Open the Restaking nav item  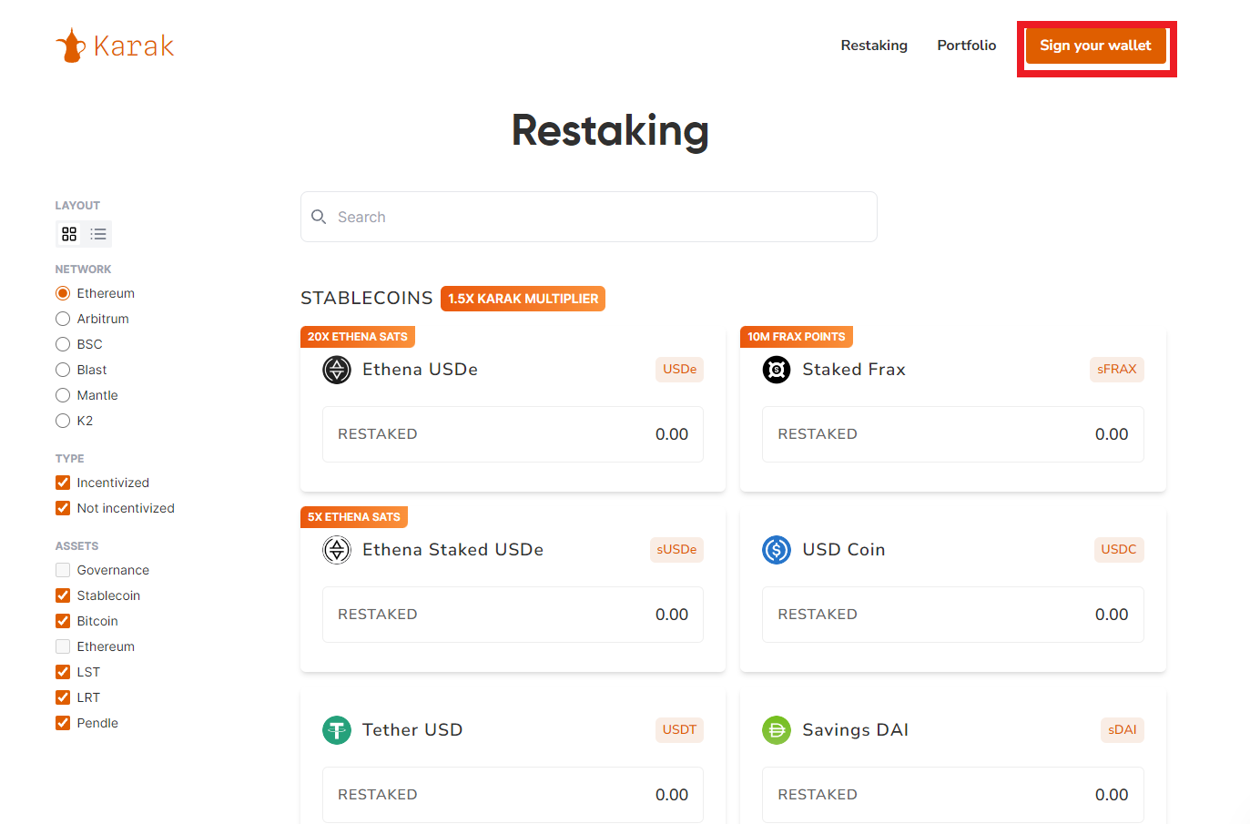pos(874,46)
